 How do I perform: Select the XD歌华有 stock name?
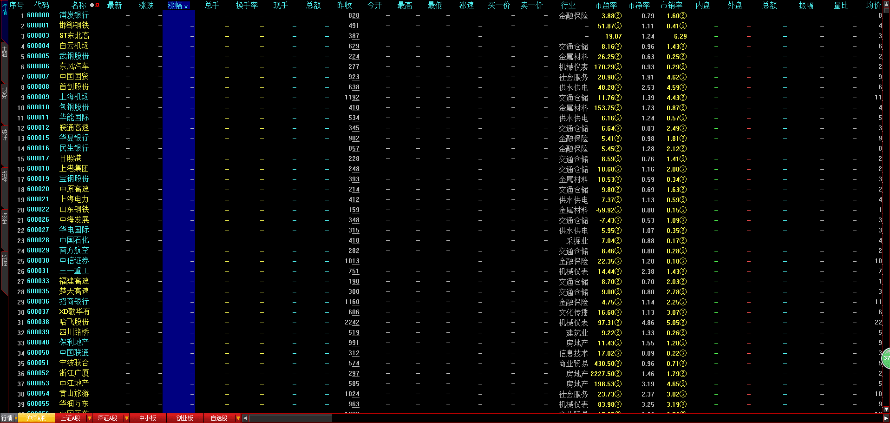tap(74, 312)
